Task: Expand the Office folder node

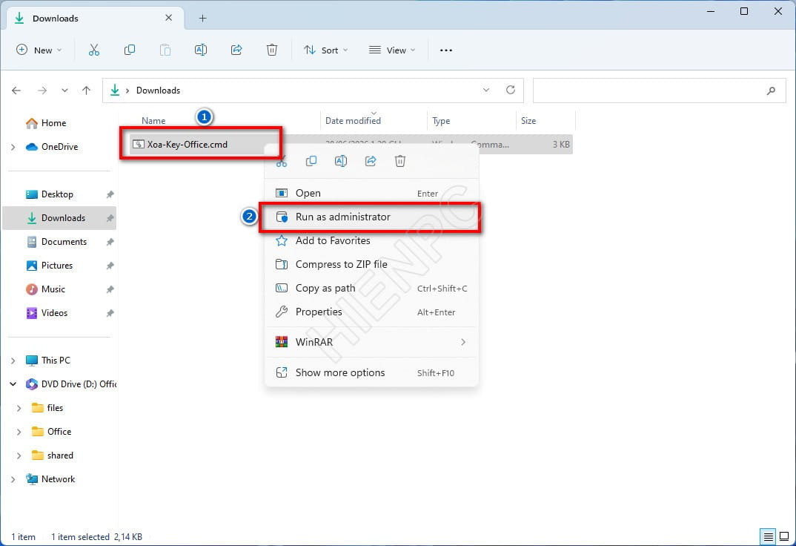Action: pos(19,432)
